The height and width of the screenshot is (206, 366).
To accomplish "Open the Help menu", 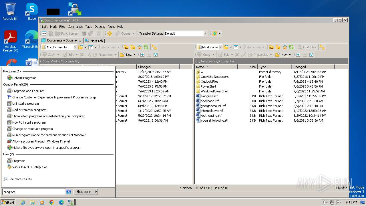I will (x=120, y=27).
